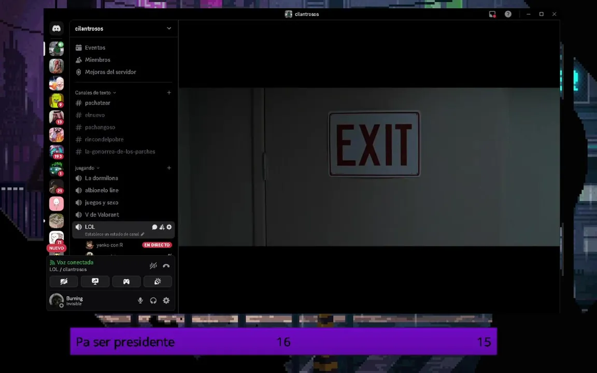The height and width of the screenshot is (373, 597).
Task: Open Burning user profile panel
Action: (67, 300)
